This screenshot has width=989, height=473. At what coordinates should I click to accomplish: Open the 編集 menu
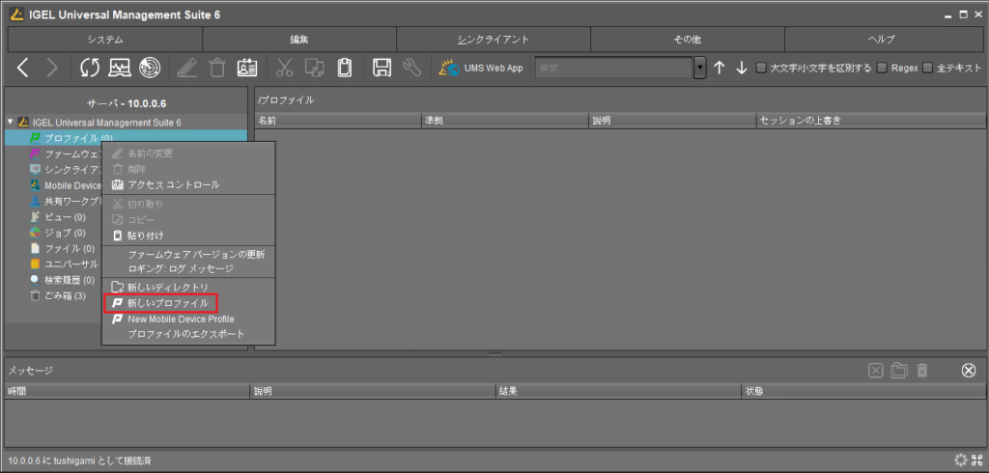[299, 40]
